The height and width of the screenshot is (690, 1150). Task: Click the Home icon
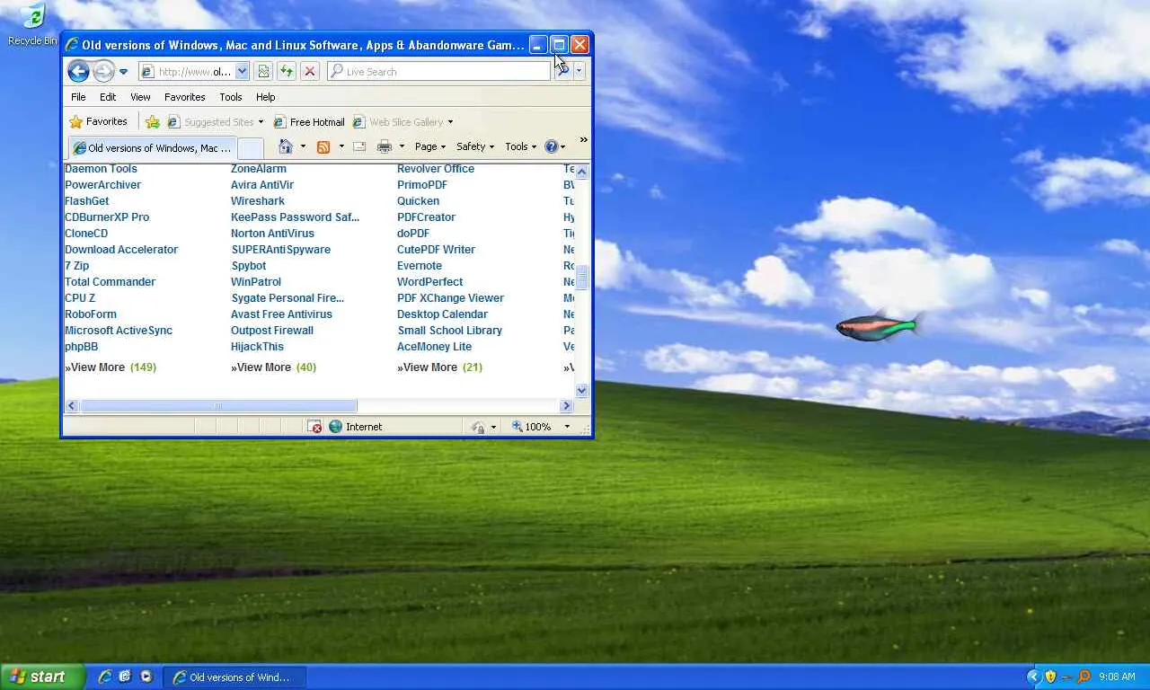click(x=285, y=146)
